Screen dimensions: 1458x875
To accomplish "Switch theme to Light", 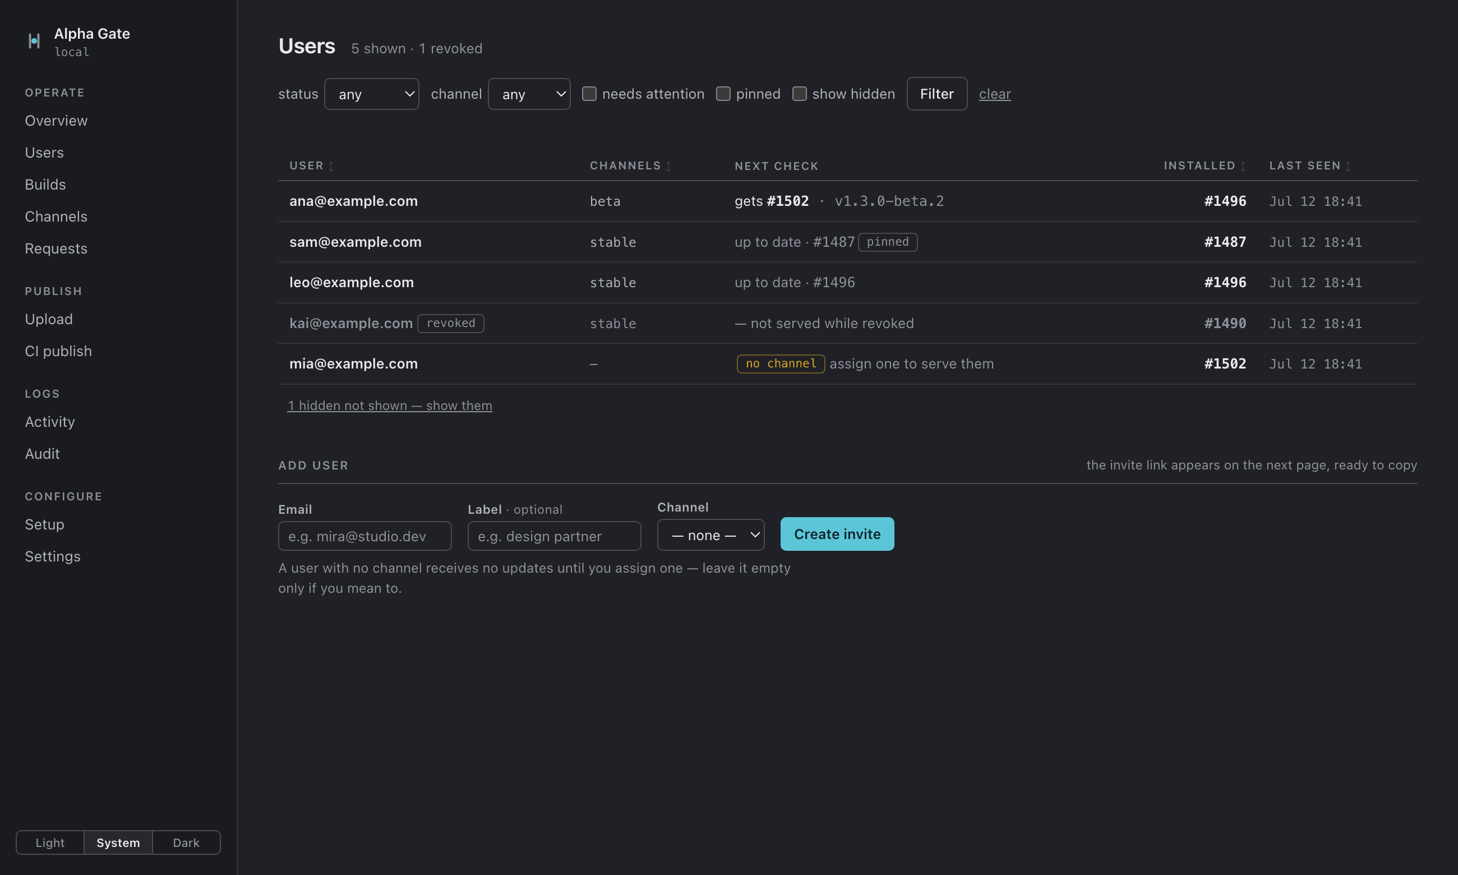I will pyautogui.click(x=50, y=842).
